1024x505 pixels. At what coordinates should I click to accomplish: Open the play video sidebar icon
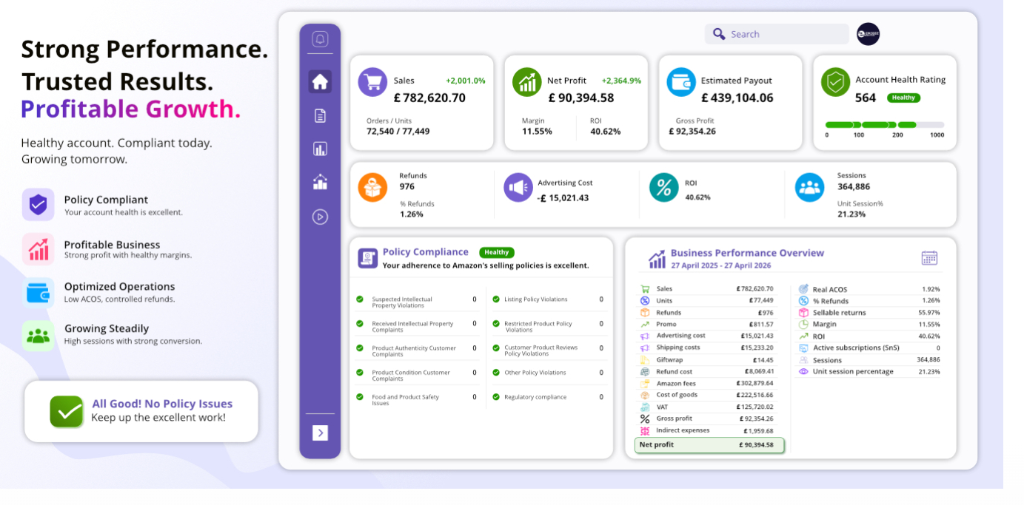[x=320, y=217]
